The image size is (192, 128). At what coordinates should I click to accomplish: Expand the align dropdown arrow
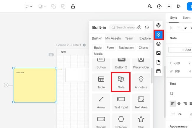pos(31,7)
